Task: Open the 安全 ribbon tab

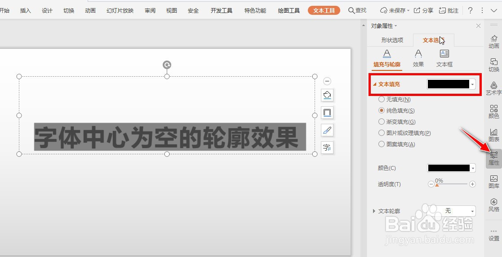Action: [193, 11]
